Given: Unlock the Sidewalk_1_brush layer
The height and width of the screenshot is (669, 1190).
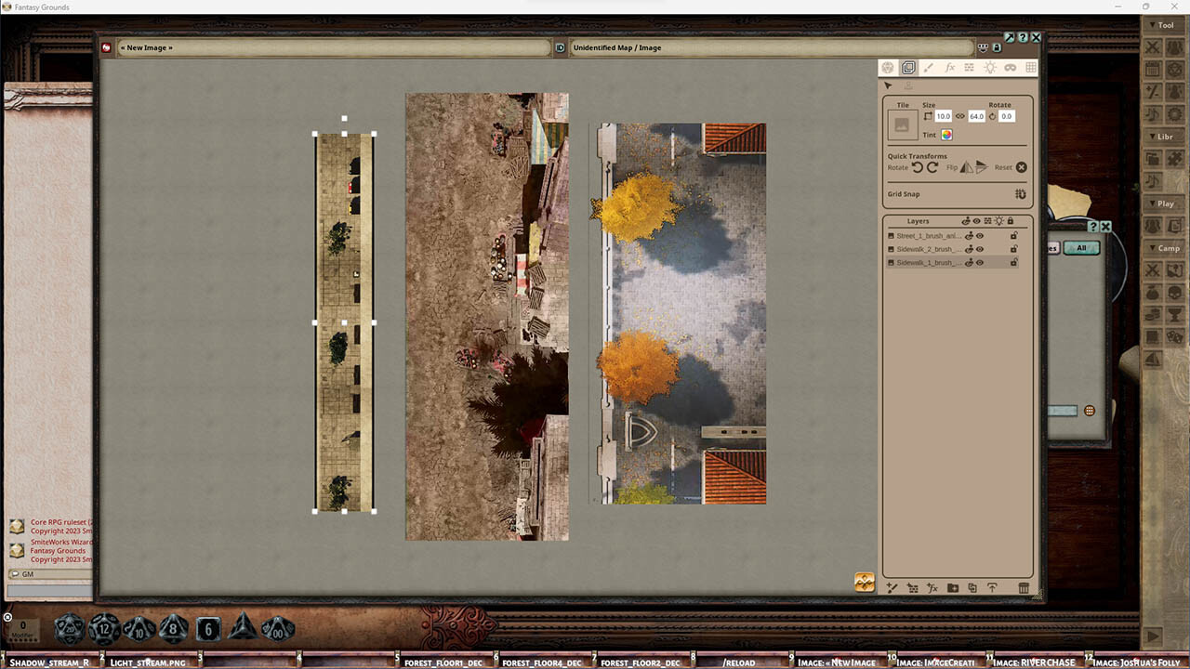Looking at the screenshot, I should (1014, 263).
